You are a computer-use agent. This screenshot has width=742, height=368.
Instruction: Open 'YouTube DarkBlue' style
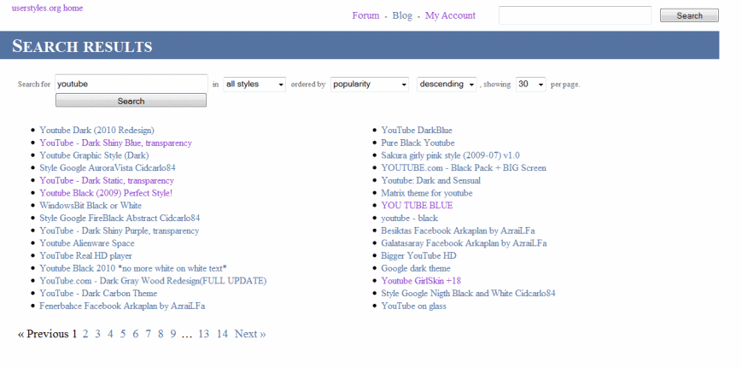click(x=417, y=130)
